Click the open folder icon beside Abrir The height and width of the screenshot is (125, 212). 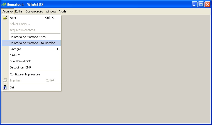(5, 18)
